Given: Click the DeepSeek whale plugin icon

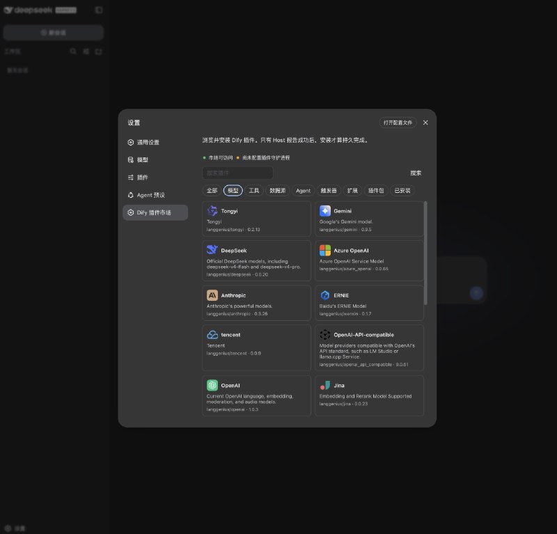Looking at the screenshot, I should (212, 251).
